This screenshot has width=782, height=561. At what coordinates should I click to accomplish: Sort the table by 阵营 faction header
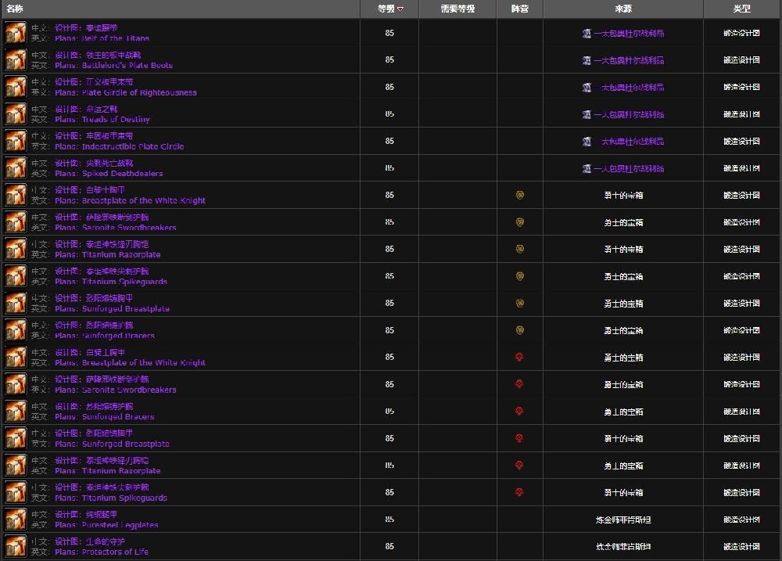click(519, 9)
